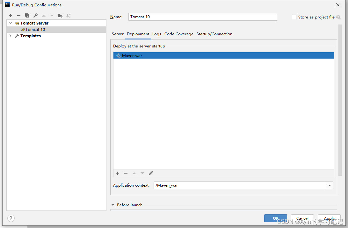Enable Store as project file checkbox

click(x=294, y=17)
